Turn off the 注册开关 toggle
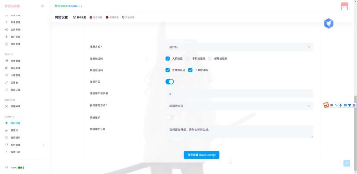The height and width of the screenshot is (174, 357). tap(169, 82)
